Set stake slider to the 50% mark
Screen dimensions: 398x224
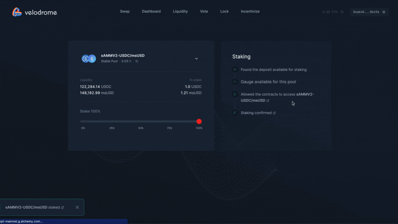click(x=141, y=121)
